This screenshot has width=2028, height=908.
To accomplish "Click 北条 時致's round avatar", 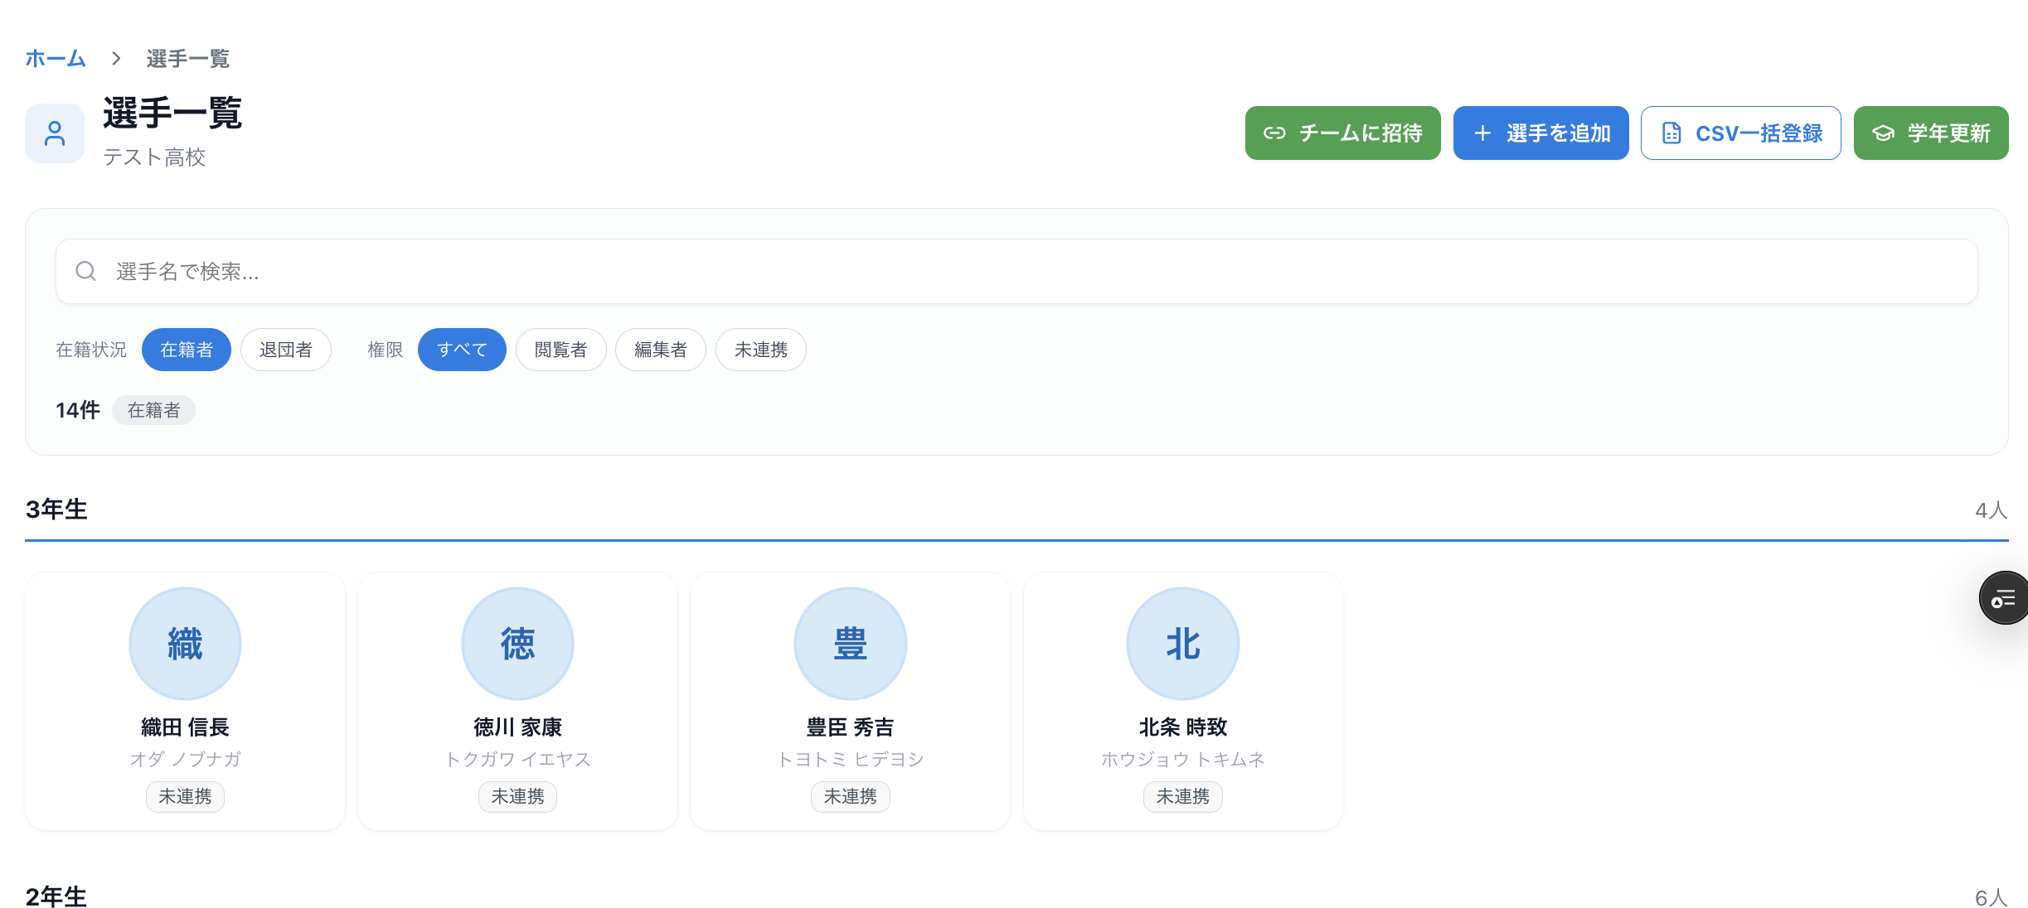I will [x=1182, y=644].
